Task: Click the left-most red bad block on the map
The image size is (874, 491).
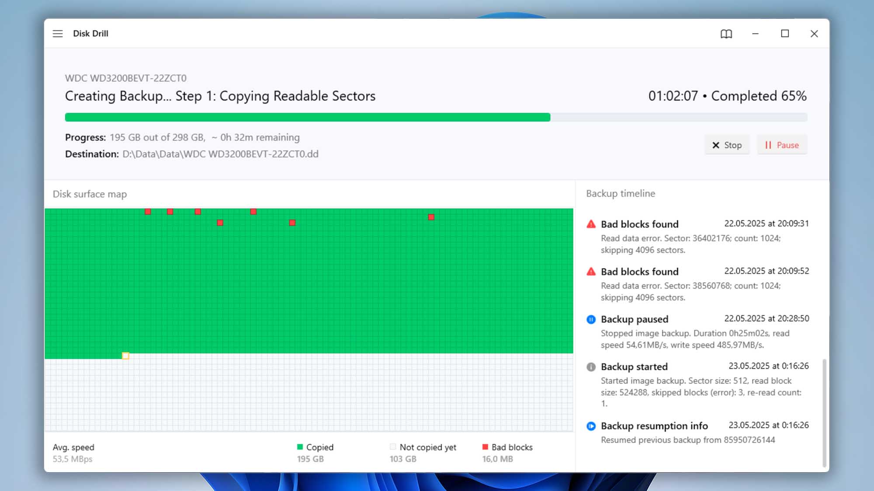Action: 148,212
